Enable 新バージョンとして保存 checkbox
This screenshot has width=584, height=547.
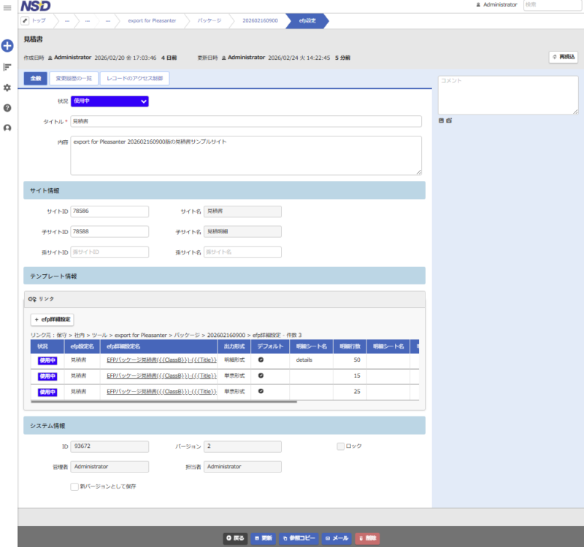[74, 486]
